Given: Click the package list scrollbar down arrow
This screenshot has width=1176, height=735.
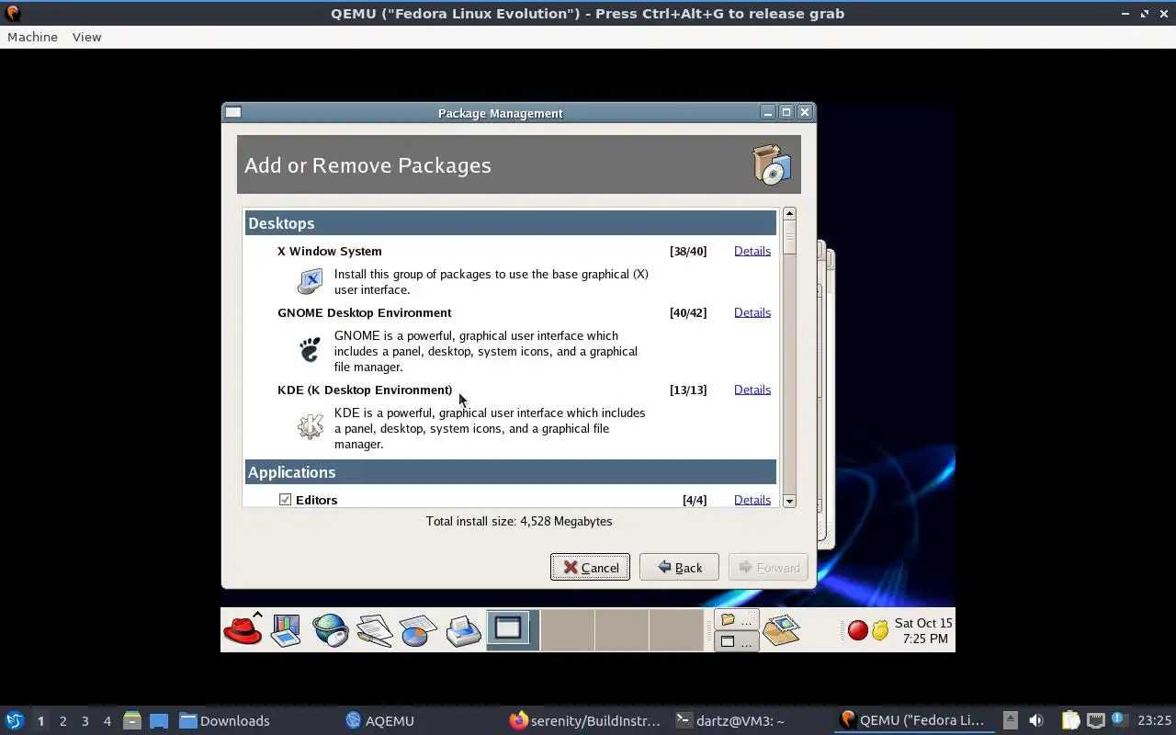Looking at the screenshot, I should point(789,501).
